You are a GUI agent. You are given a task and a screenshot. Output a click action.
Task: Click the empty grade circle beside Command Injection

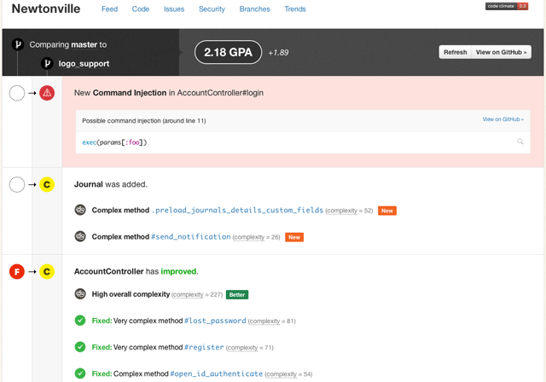point(17,93)
